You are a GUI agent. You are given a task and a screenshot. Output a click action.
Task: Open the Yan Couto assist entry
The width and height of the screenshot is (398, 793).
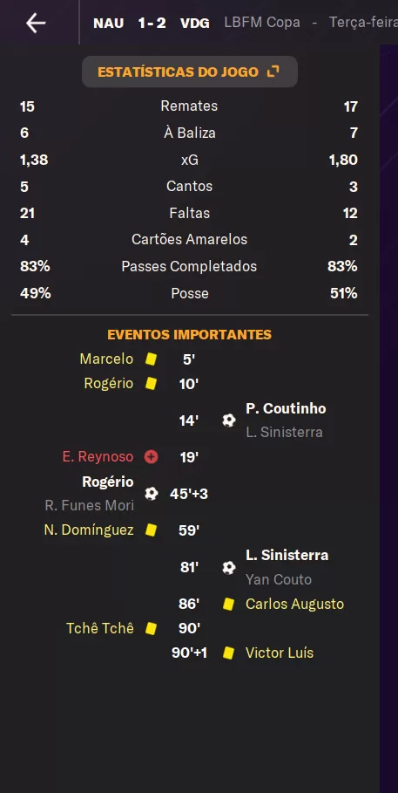279,579
